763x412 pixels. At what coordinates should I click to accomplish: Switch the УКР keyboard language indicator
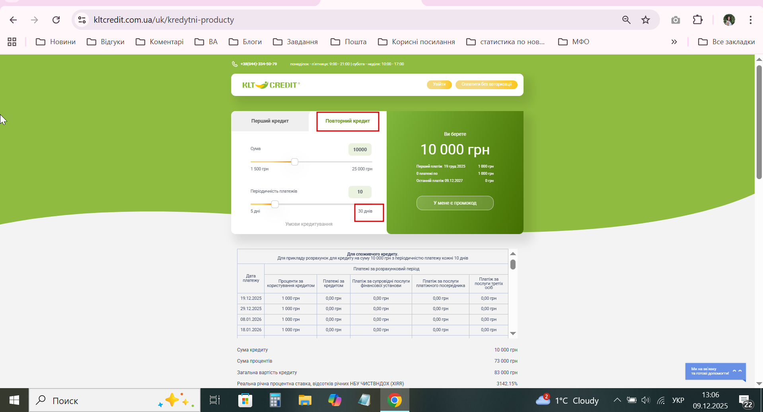click(x=678, y=400)
